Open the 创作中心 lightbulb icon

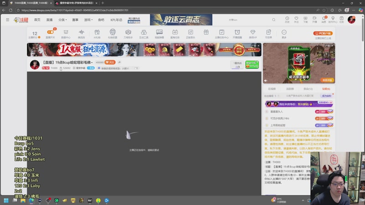point(333,20)
